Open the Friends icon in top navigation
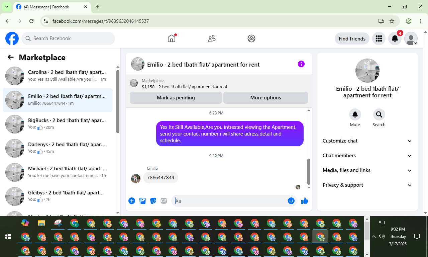 coord(212,38)
